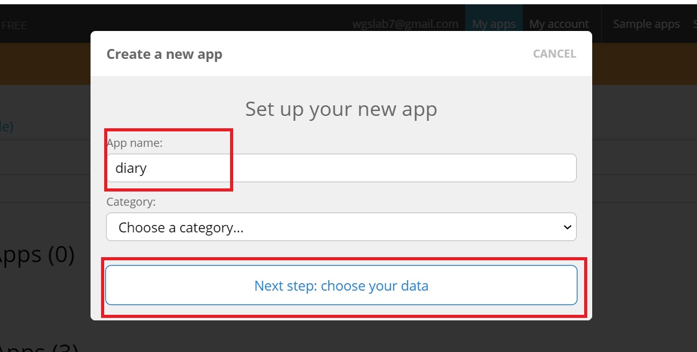Click the orange banner behind the dialog

(45, 64)
